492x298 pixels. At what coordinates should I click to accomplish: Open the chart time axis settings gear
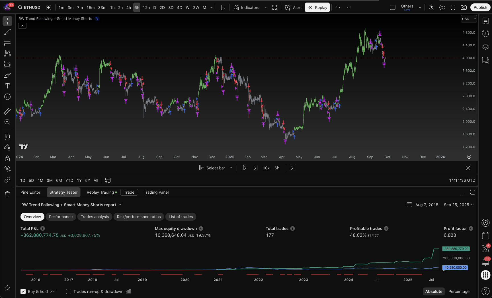(469, 157)
